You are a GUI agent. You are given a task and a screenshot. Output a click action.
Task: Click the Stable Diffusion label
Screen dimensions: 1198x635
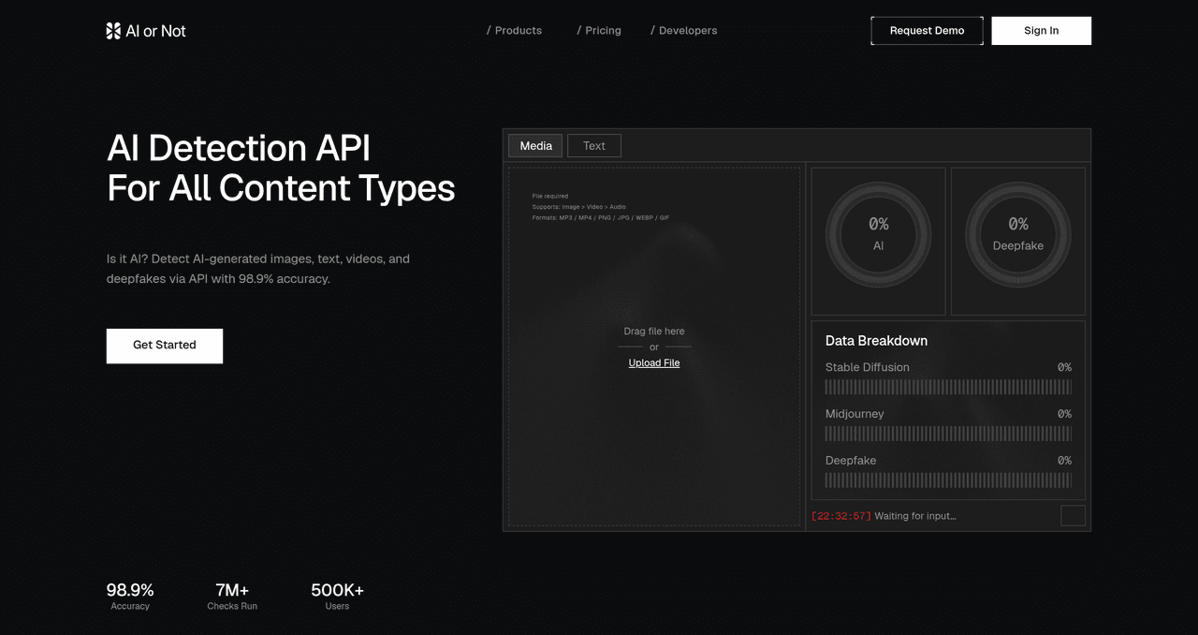pyautogui.click(x=867, y=367)
